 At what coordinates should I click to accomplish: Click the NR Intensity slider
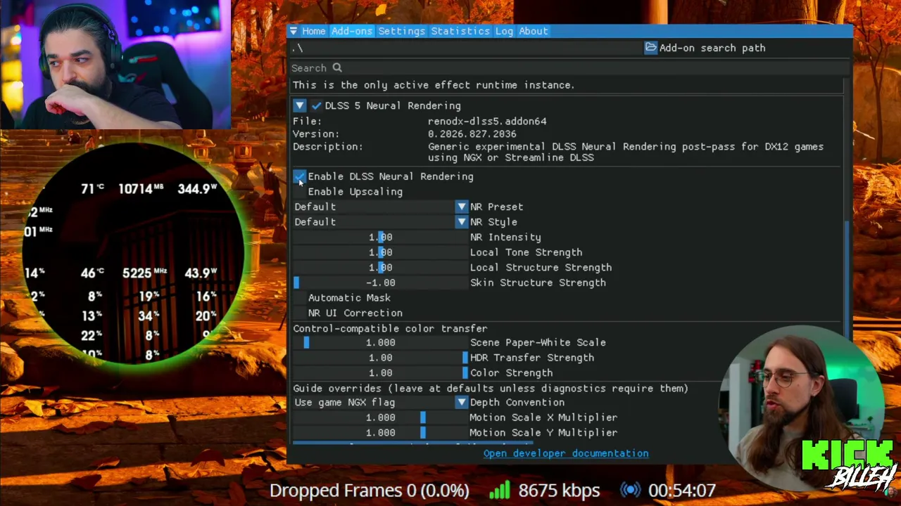(380, 238)
